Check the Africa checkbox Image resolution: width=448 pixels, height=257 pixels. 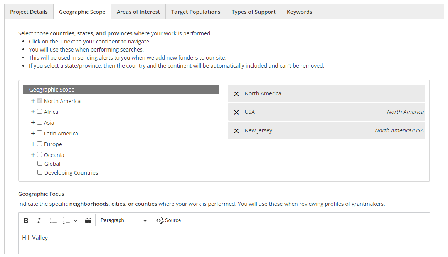40,112
